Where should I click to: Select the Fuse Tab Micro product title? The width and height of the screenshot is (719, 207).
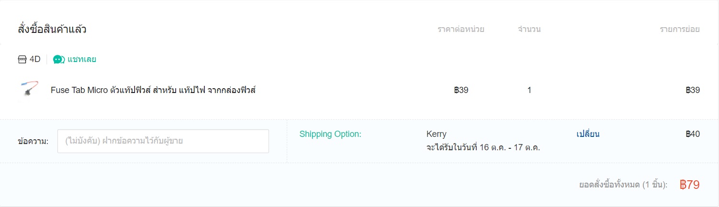[x=153, y=90]
